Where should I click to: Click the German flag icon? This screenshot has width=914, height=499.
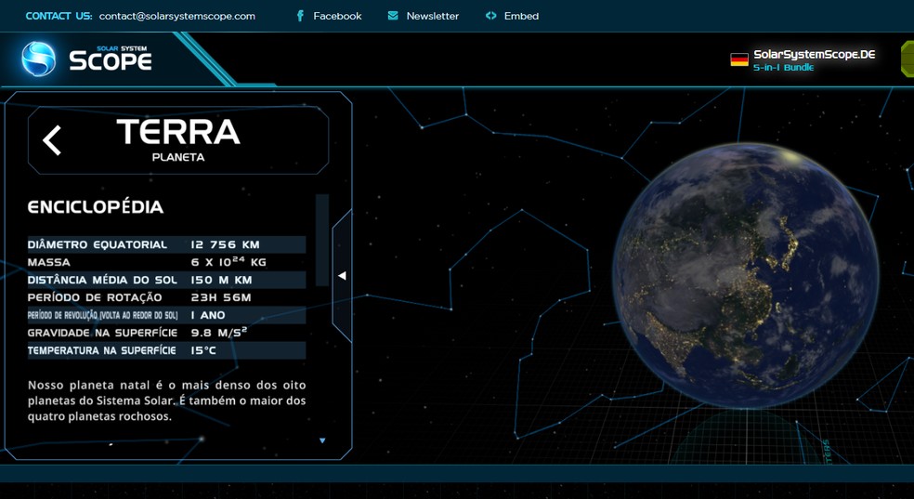pyautogui.click(x=739, y=59)
